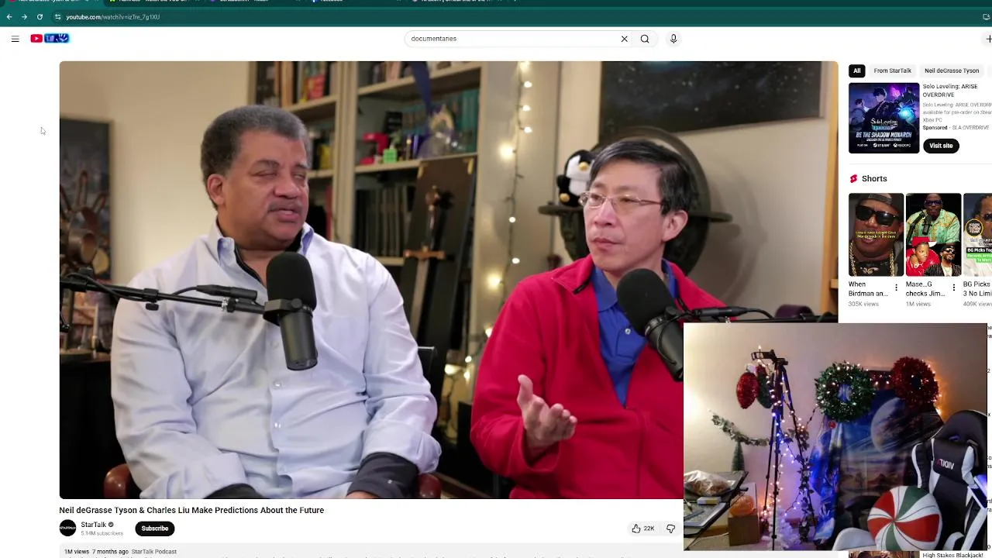The width and height of the screenshot is (992, 558).
Task: Open the 'Mase...G checks Jim...' short thumbnail
Action: coord(933,235)
